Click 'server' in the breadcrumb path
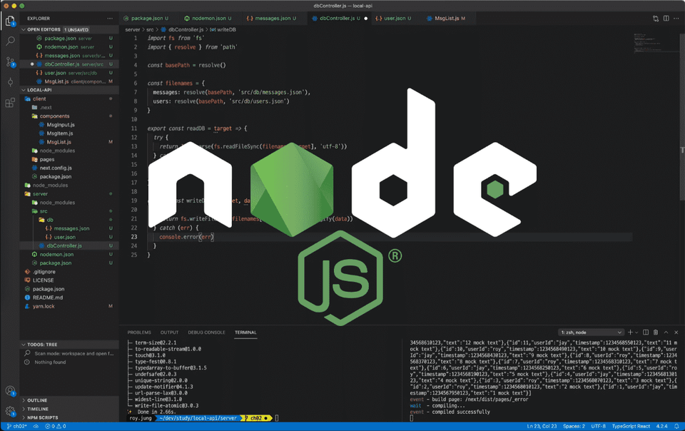The width and height of the screenshot is (685, 431). [x=133, y=30]
